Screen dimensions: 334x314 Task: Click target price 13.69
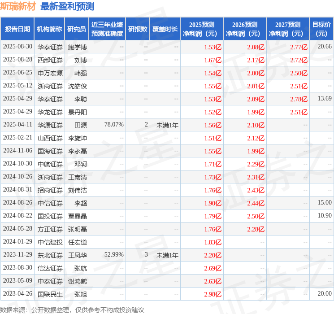point(325,99)
